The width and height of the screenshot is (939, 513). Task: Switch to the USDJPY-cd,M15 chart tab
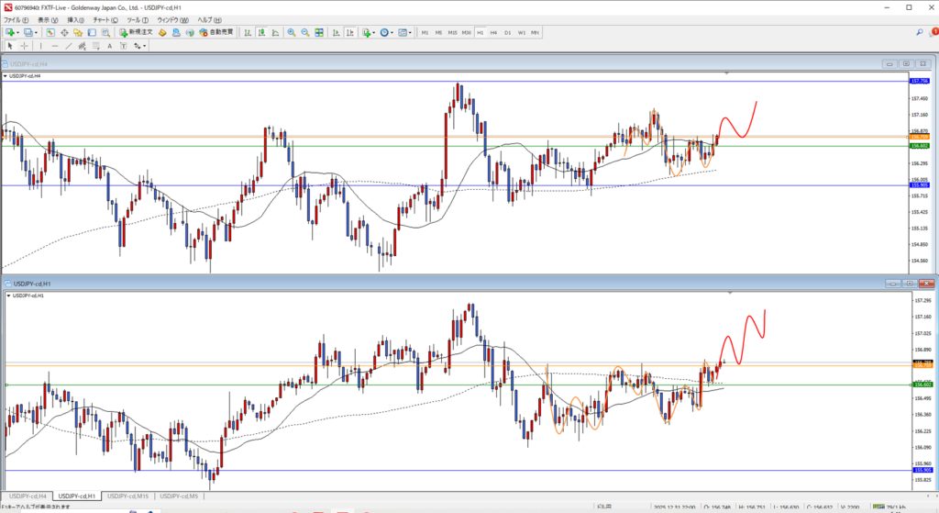[127, 496]
